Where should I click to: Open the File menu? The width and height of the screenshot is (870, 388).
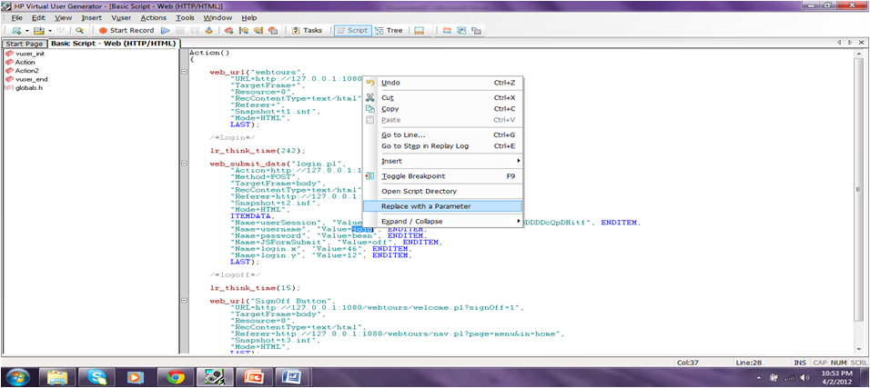coord(16,18)
